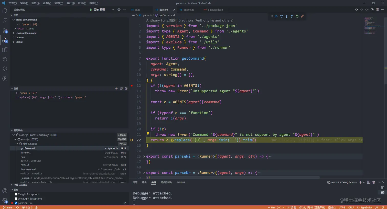Kill the terminal with trash icon
This screenshot has width=387, height=209.
[373, 182]
